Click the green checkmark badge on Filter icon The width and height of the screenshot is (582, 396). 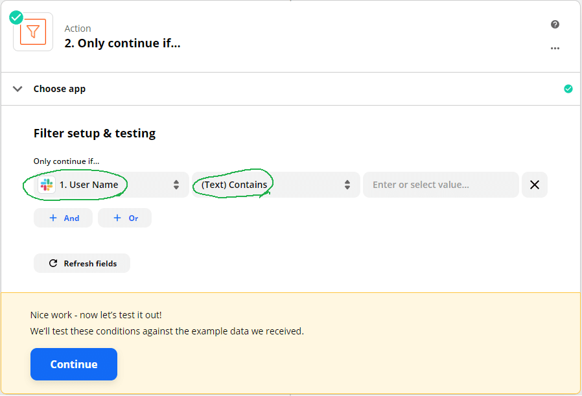(16, 17)
